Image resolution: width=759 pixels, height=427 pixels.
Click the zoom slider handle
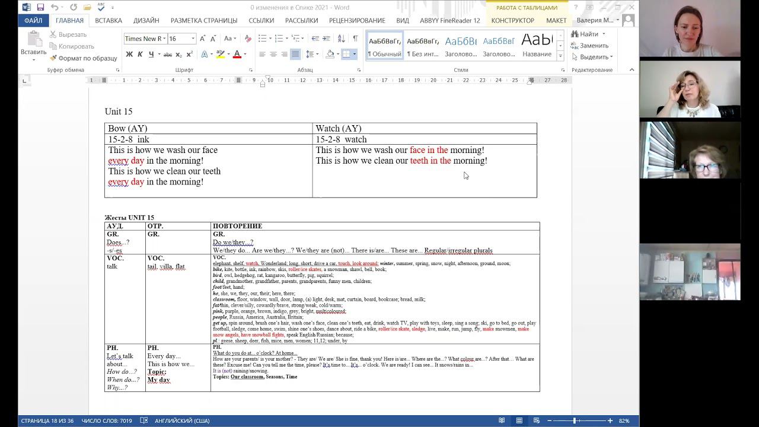pos(574,420)
